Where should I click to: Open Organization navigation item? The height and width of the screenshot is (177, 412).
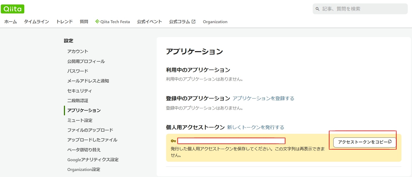[x=215, y=22]
